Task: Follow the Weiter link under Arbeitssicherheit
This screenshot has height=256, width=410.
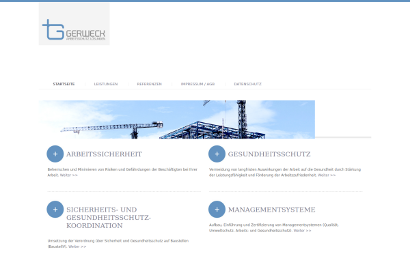Action: (69, 175)
